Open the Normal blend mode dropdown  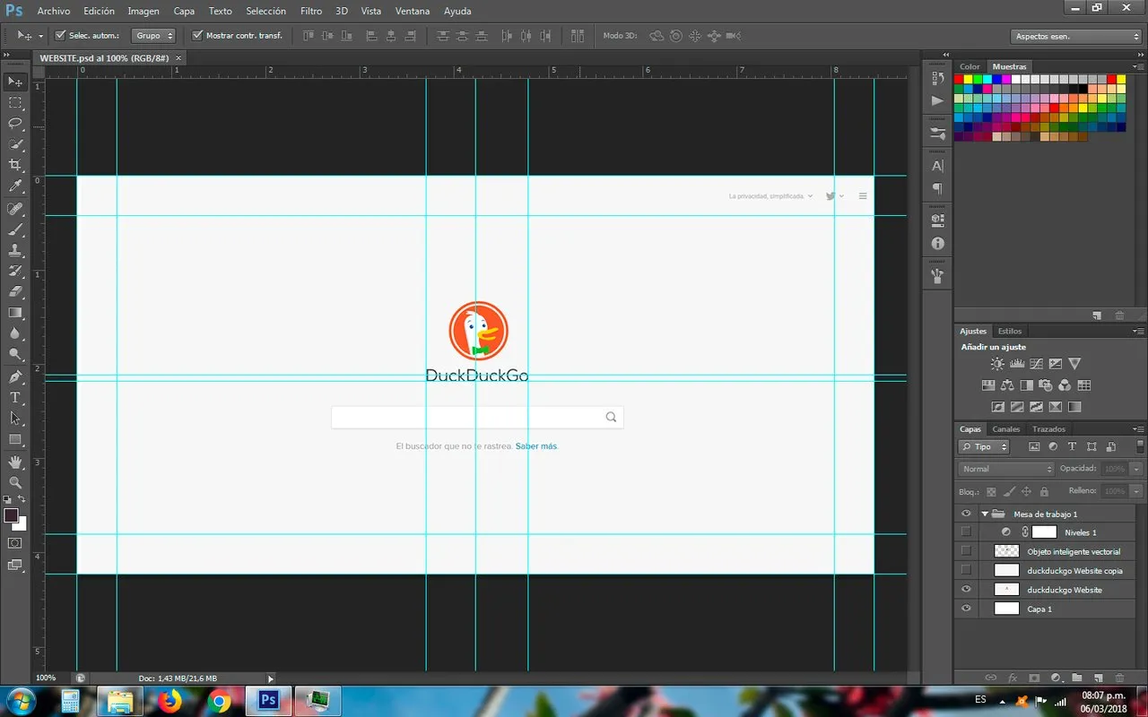point(1006,469)
